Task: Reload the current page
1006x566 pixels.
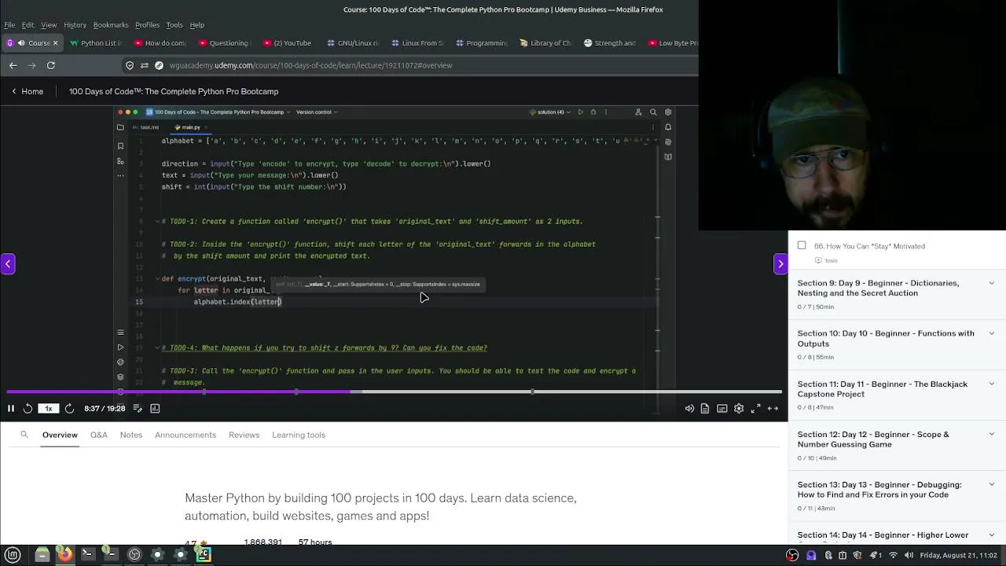Action: coord(51,65)
